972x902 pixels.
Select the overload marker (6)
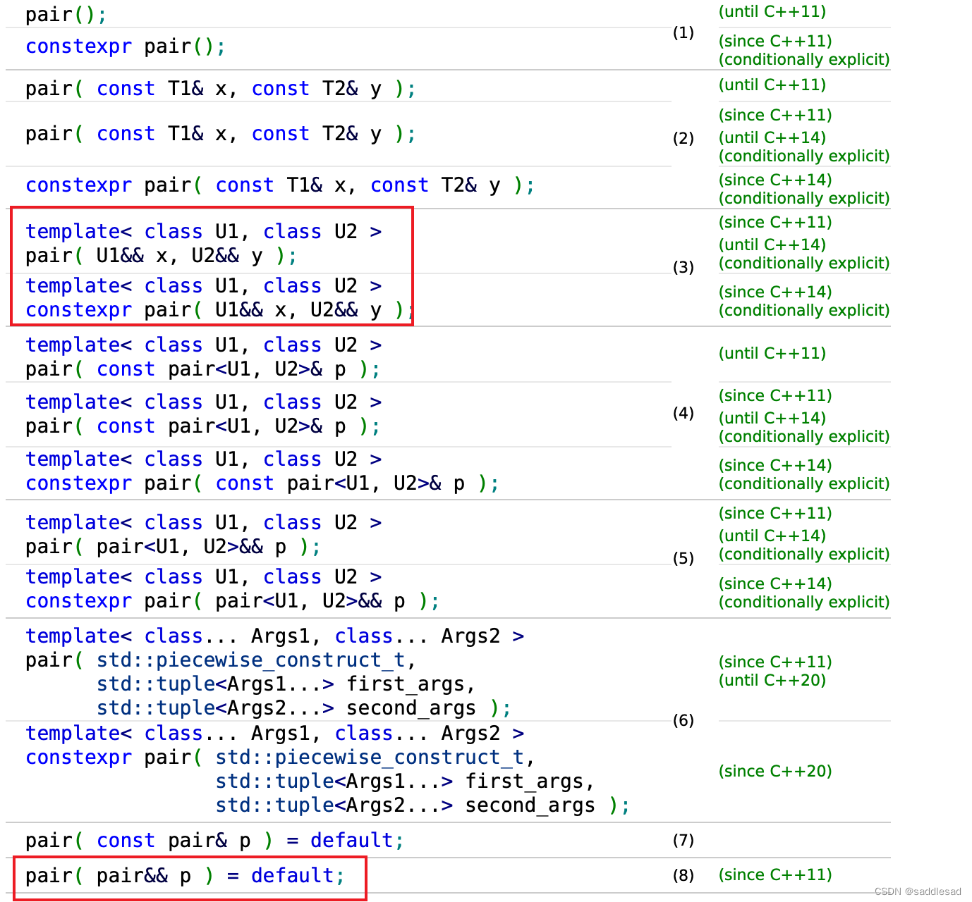click(682, 720)
